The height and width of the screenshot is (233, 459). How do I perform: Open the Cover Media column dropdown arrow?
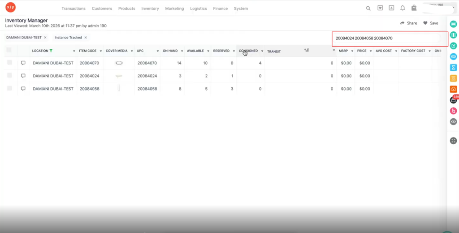pos(132,51)
